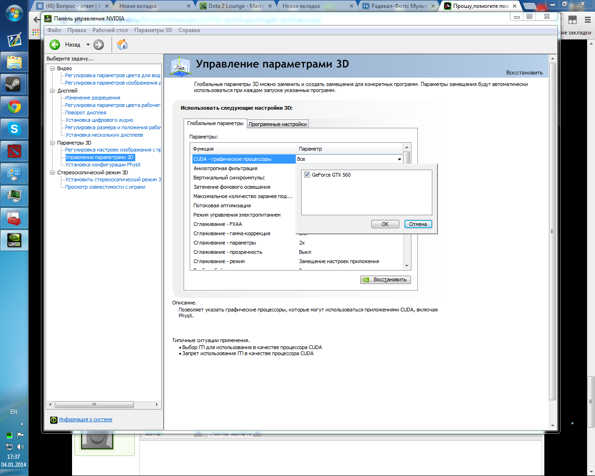Launch Google Chrome from the taskbar

tap(14, 107)
